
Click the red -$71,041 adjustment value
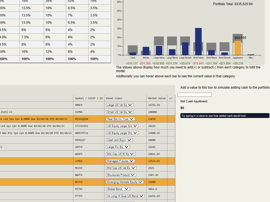pyautogui.click(x=198, y=63)
